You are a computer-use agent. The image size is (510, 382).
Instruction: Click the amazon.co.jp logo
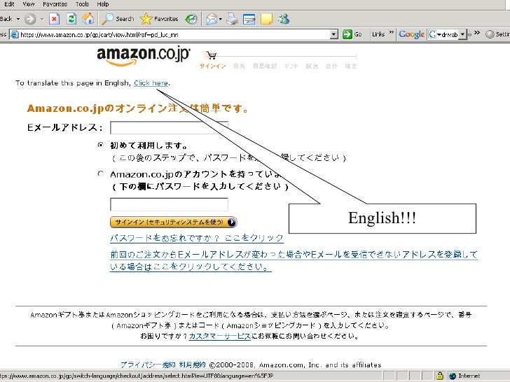[144, 57]
